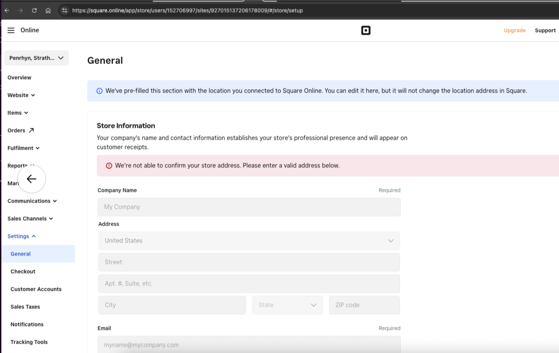Expand the Website menu
This screenshot has height=353, width=559.
[x=21, y=95]
